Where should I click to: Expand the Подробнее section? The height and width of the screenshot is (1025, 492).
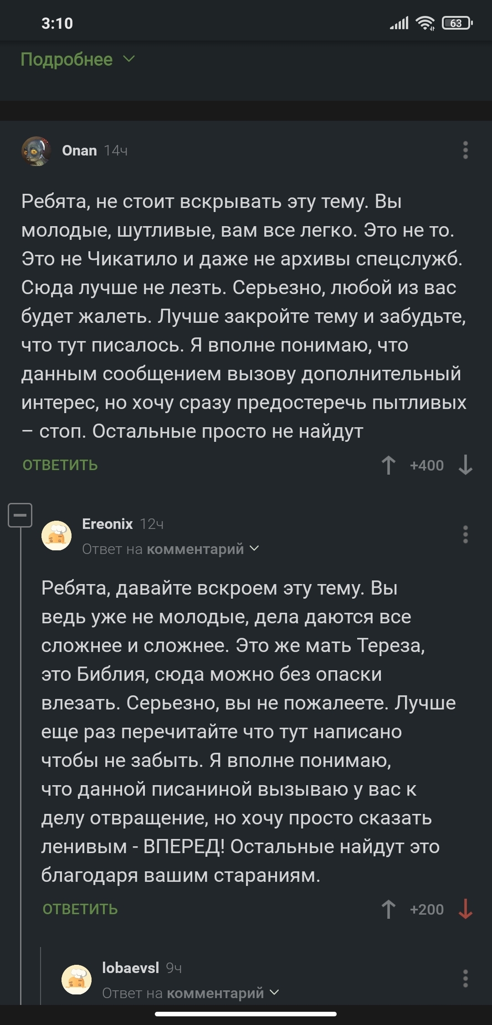click(77, 59)
